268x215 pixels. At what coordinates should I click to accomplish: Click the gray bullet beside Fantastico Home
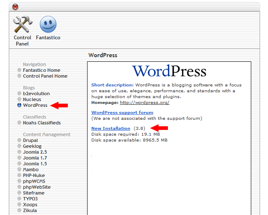pos(19,70)
